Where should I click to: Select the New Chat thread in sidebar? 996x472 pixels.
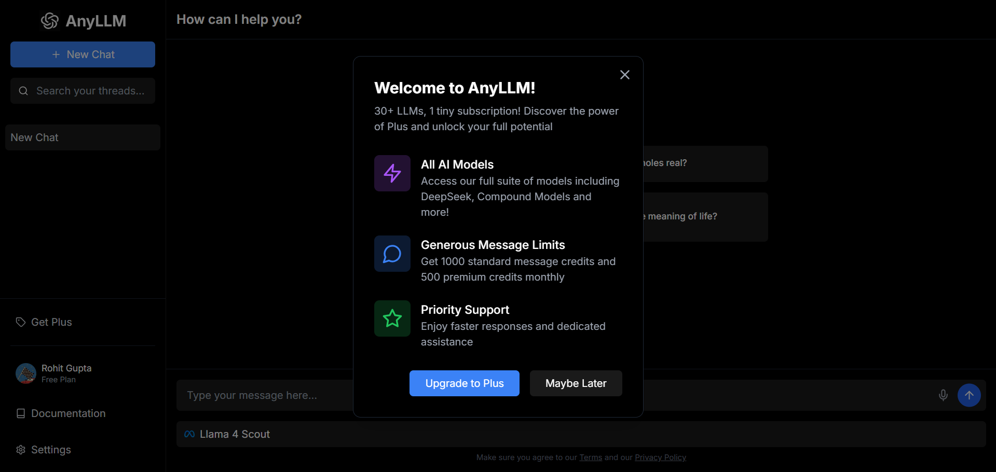[83, 137]
